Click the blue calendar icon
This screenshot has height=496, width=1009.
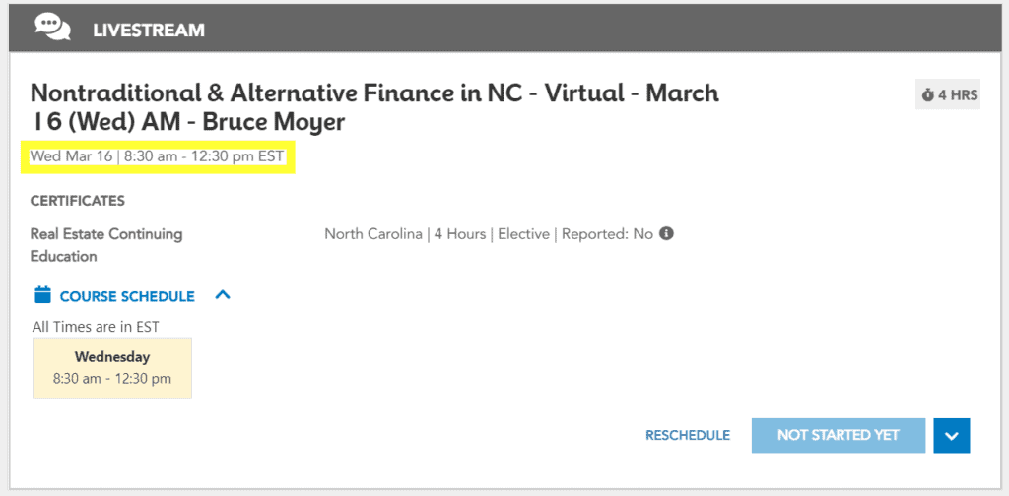click(x=42, y=295)
